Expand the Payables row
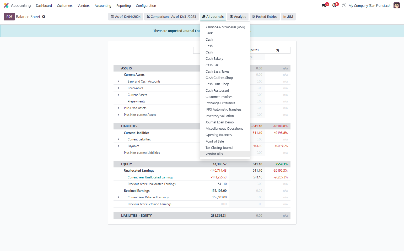 118,146
